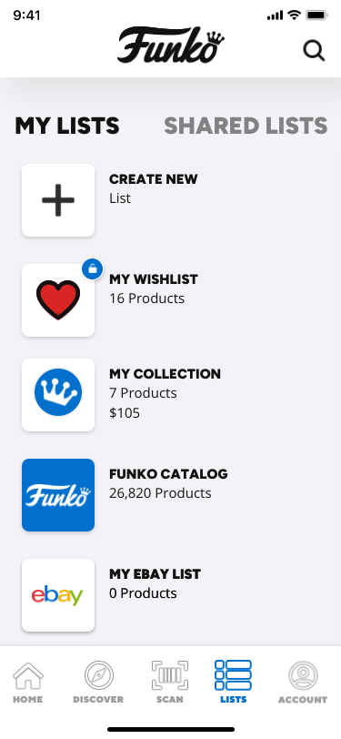Tap the Create New List label
The height and width of the screenshot is (739, 341).
(154, 188)
